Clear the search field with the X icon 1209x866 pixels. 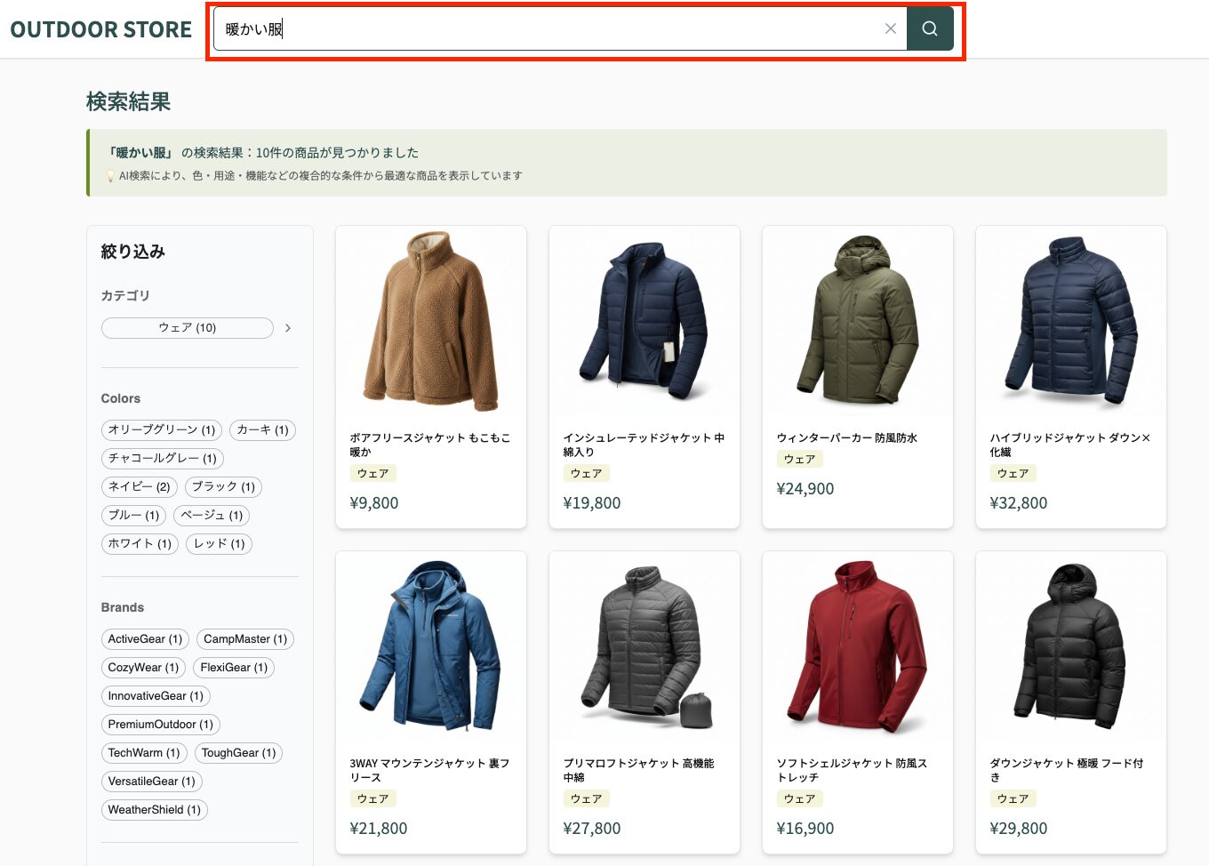coord(890,28)
